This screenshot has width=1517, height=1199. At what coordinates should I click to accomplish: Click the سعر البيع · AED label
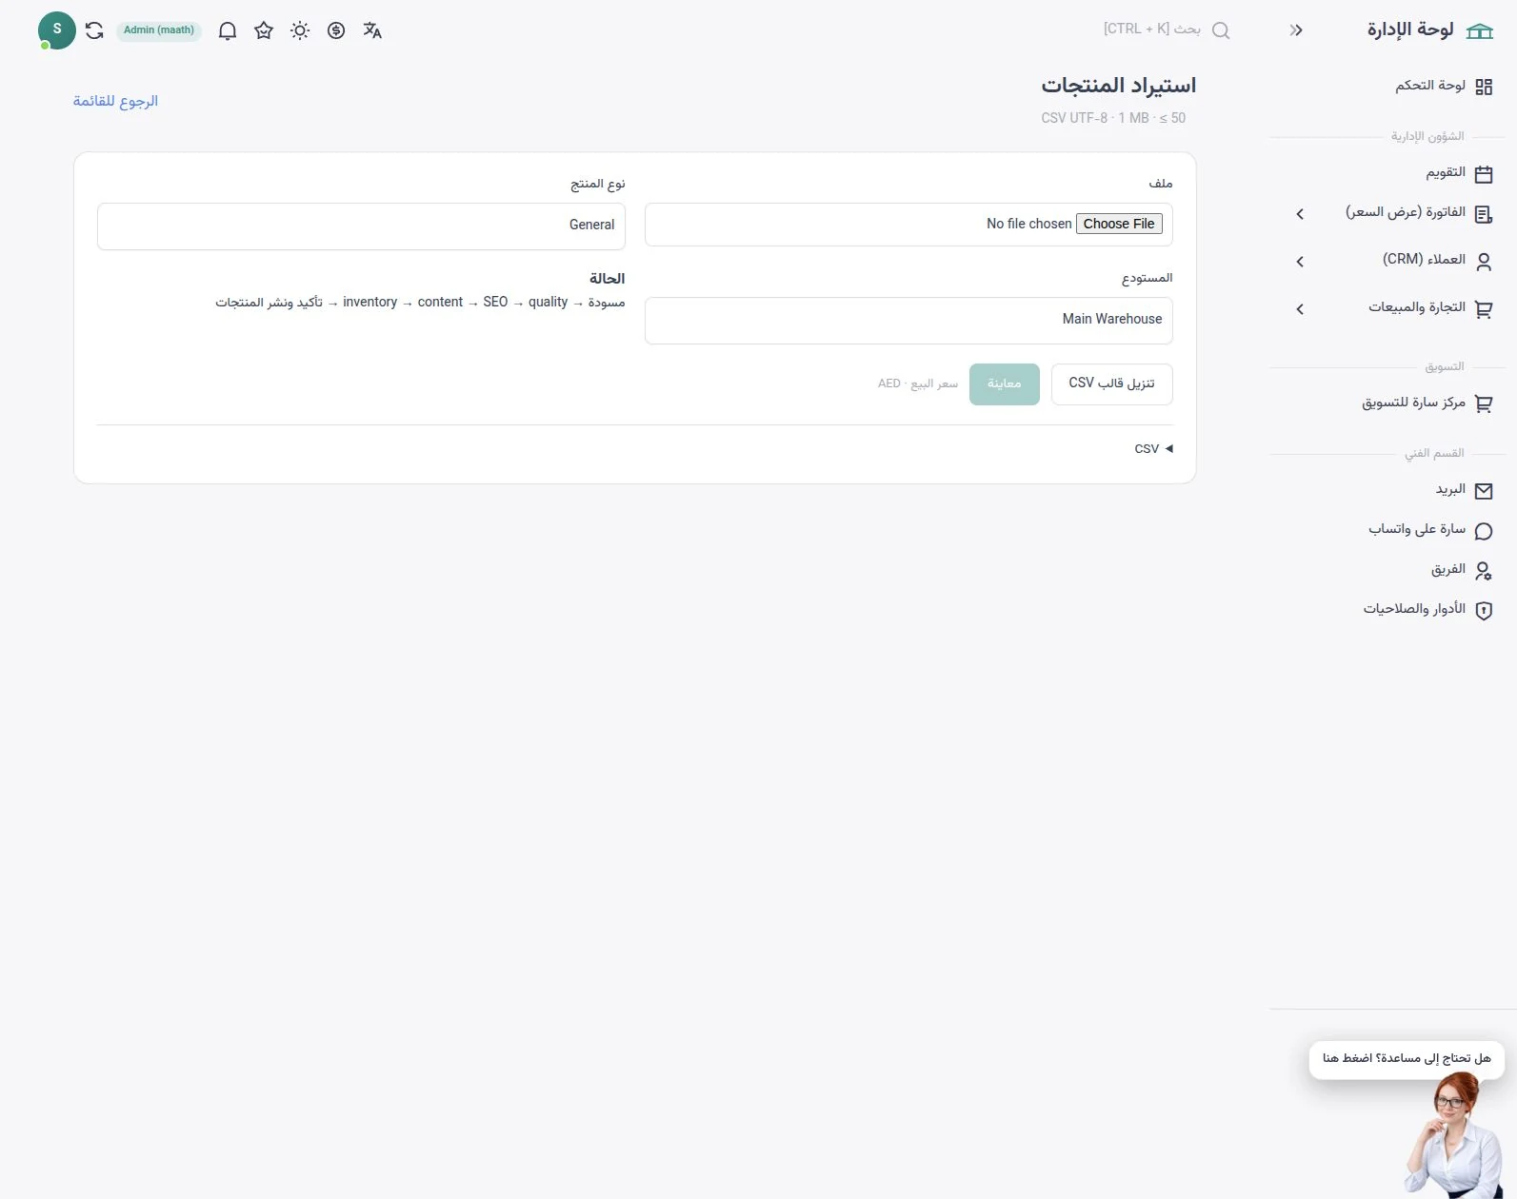point(918,383)
